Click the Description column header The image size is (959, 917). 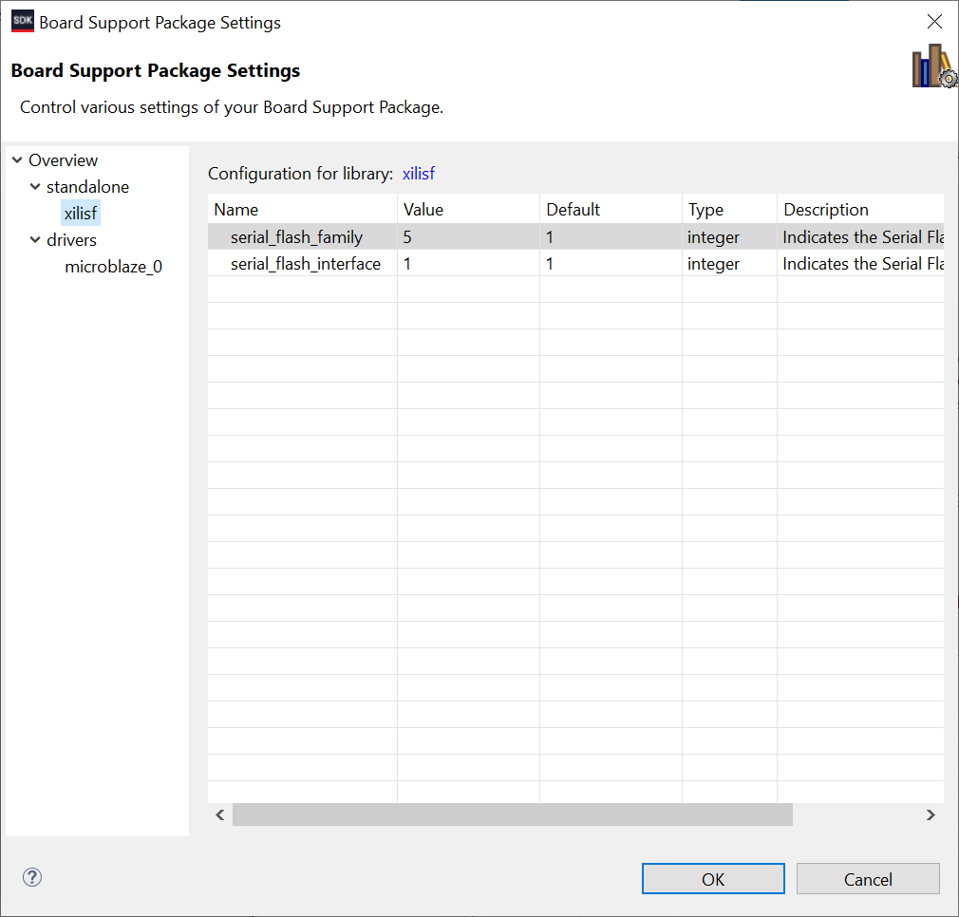860,209
